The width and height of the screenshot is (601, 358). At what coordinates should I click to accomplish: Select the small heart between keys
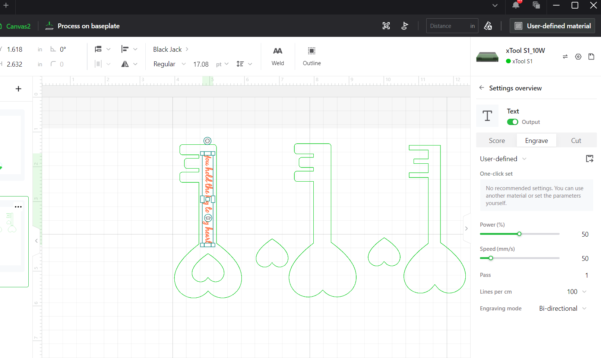click(x=272, y=253)
